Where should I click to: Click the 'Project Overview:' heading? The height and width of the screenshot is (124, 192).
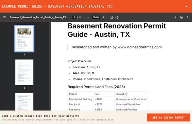click(x=80, y=61)
